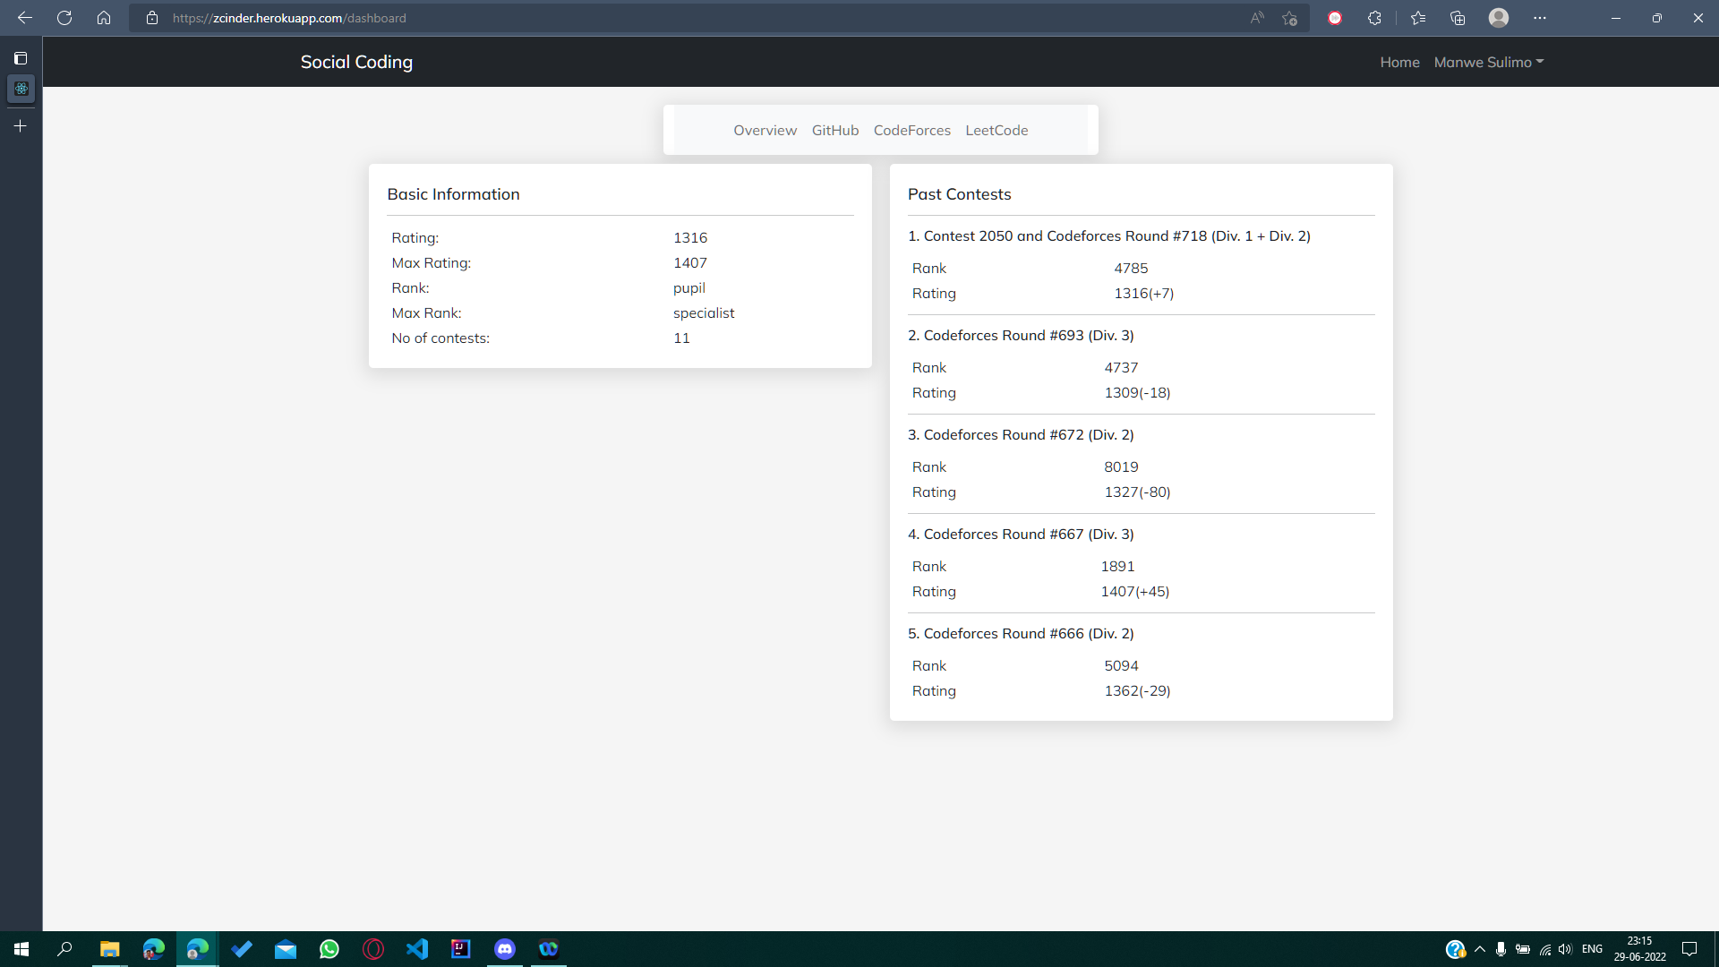
Task: Show hidden system tray icons chevron
Action: 1479,949
